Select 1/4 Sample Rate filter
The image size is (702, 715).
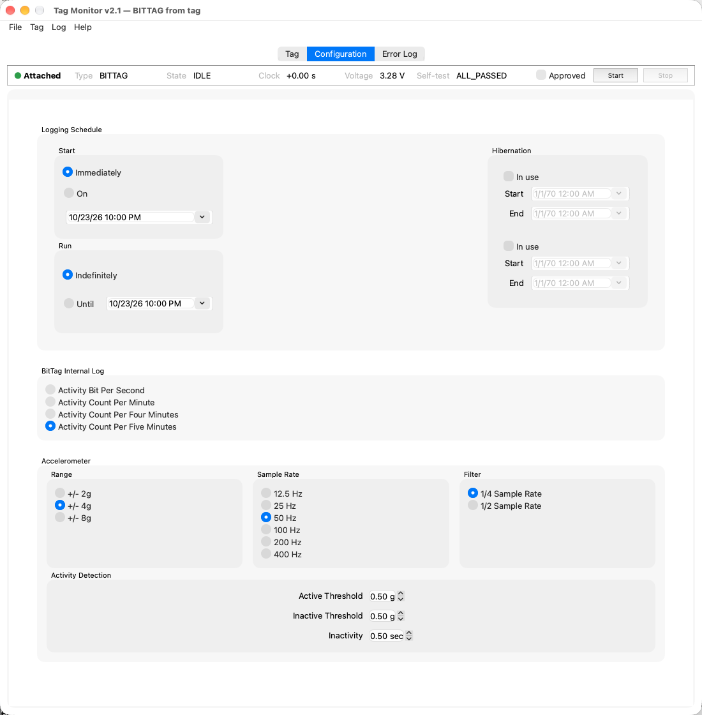click(x=473, y=493)
